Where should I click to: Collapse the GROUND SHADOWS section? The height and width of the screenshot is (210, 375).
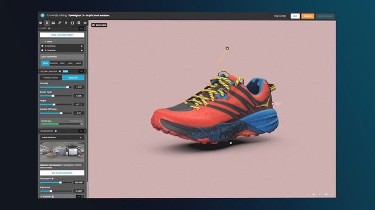pos(39,71)
